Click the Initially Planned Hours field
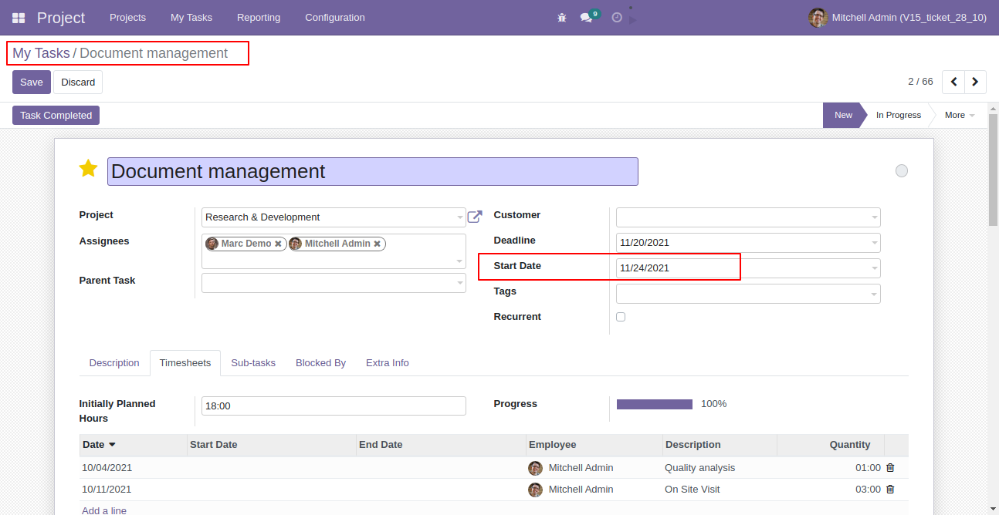 click(x=334, y=406)
